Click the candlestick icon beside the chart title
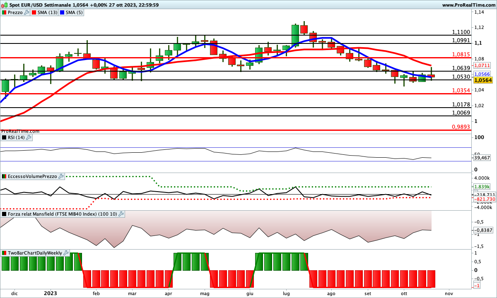 4,5
